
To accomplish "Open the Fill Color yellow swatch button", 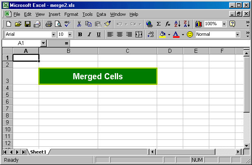I will 163,35.
